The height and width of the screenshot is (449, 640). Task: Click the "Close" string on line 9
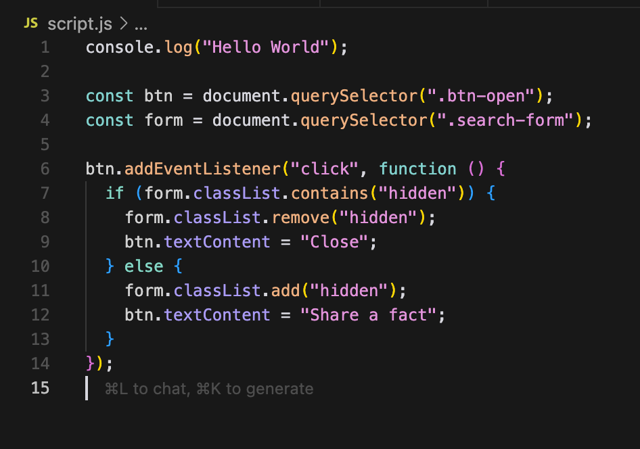coord(334,242)
